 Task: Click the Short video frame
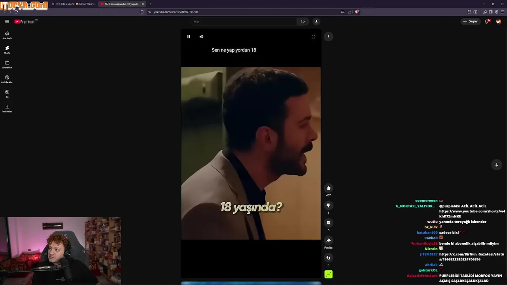[x=251, y=153]
